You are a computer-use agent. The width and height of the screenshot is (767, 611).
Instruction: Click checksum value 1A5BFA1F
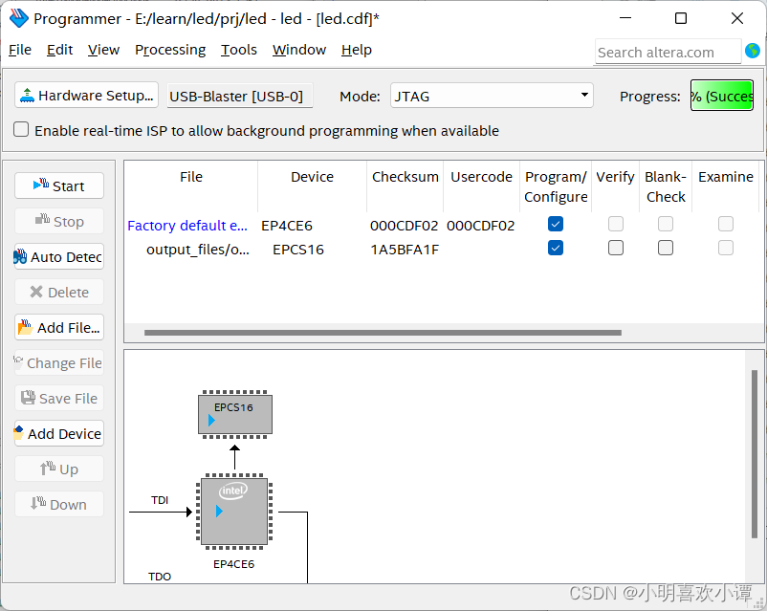click(404, 250)
